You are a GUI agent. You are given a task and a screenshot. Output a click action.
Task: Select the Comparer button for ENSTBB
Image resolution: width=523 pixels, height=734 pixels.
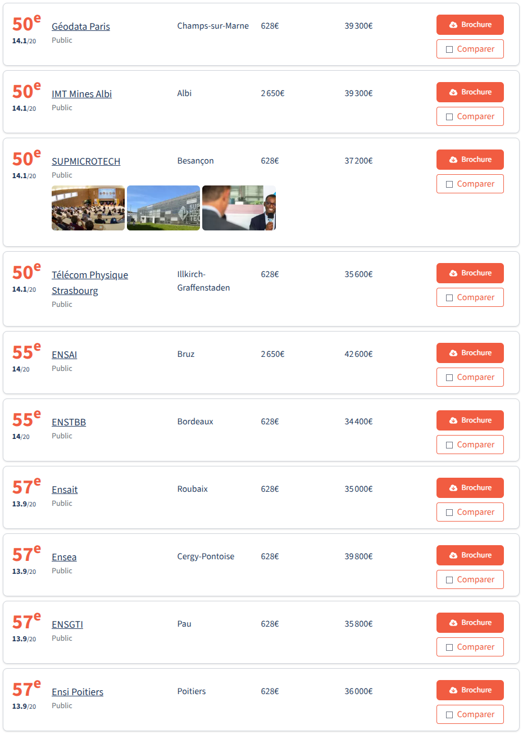470,445
